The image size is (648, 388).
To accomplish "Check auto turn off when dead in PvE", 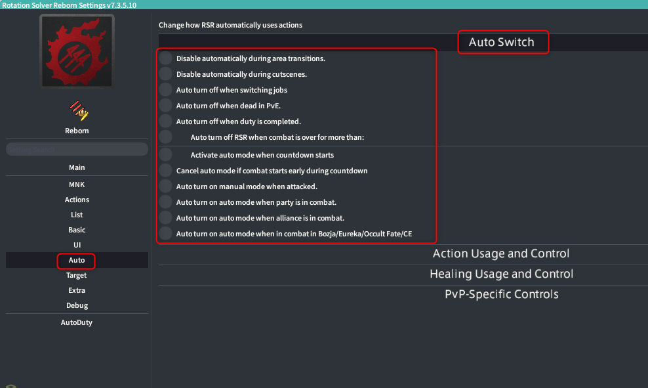I will 165,106.
